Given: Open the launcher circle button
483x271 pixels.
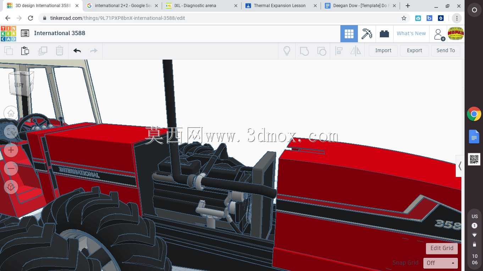Looking at the screenshot, I should click(474, 10).
